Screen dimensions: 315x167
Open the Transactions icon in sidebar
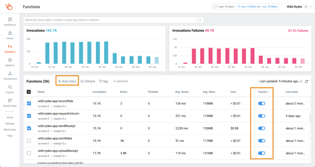point(10,73)
